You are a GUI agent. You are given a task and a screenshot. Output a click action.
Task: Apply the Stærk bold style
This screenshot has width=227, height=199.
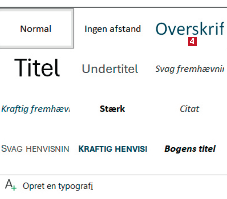[x=112, y=109]
